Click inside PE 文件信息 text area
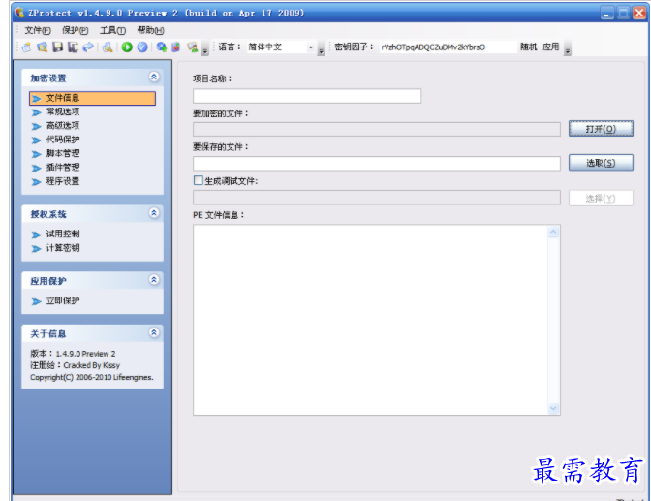The height and width of the screenshot is (501, 651). click(x=370, y=320)
